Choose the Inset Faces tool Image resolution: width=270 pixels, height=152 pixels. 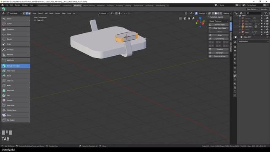click(16, 71)
